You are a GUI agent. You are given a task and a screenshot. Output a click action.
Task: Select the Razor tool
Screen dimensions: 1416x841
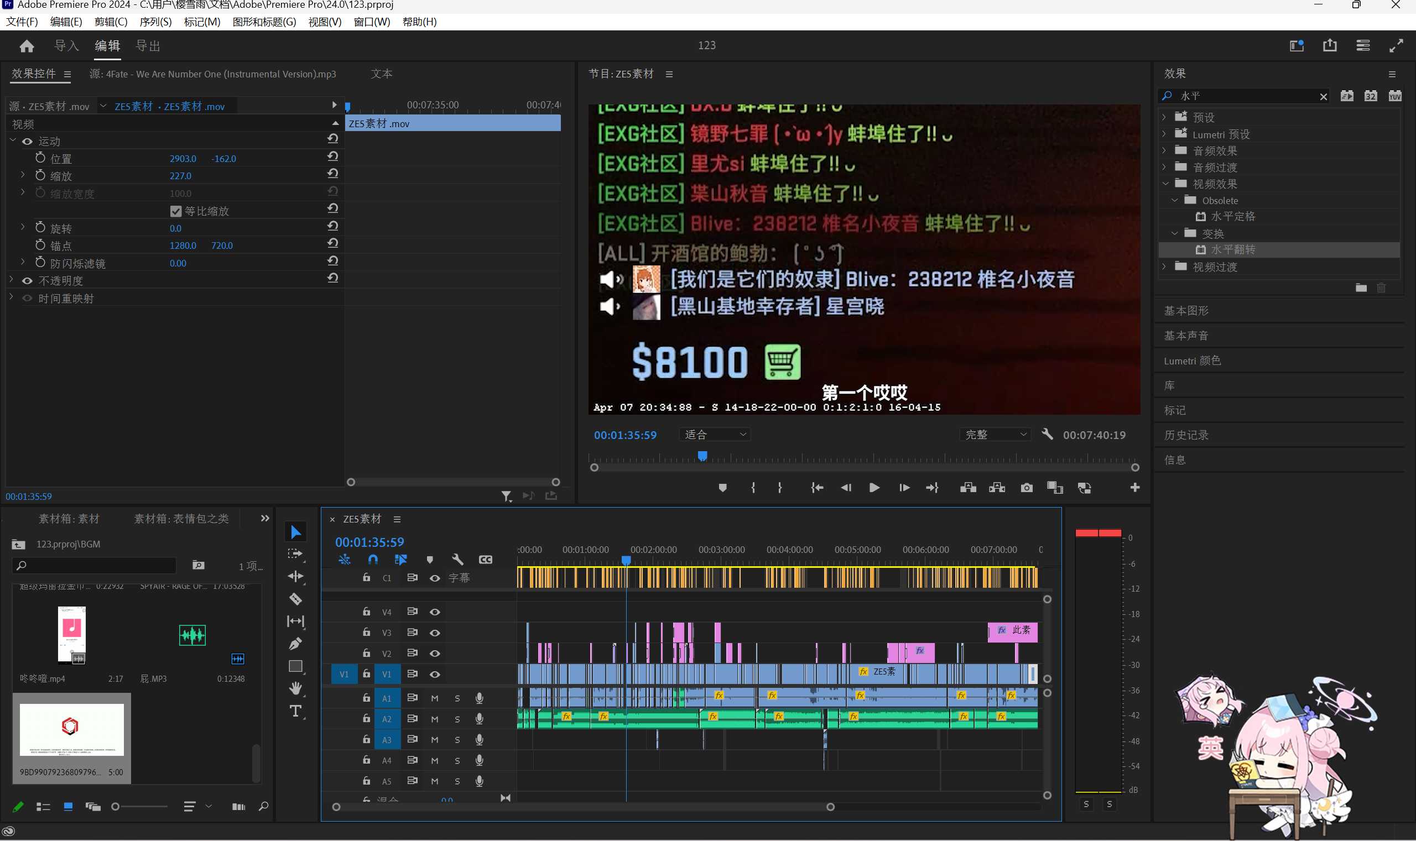(295, 599)
